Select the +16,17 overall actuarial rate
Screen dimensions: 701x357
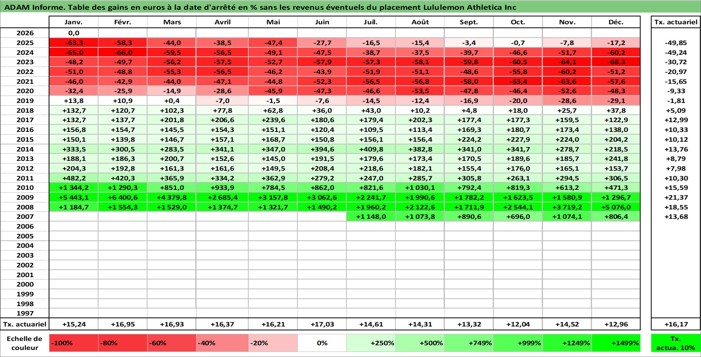(x=676, y=324)
